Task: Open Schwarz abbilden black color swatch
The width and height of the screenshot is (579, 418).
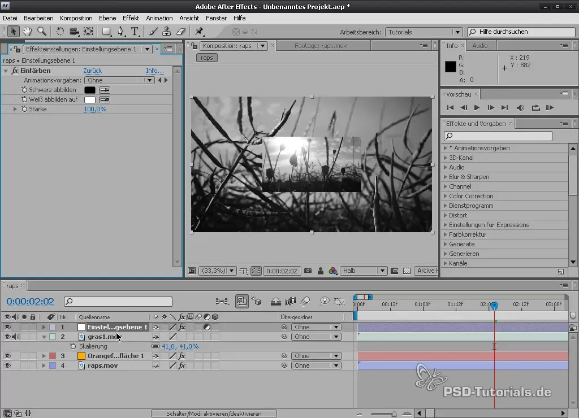Action: click(90, 90)
